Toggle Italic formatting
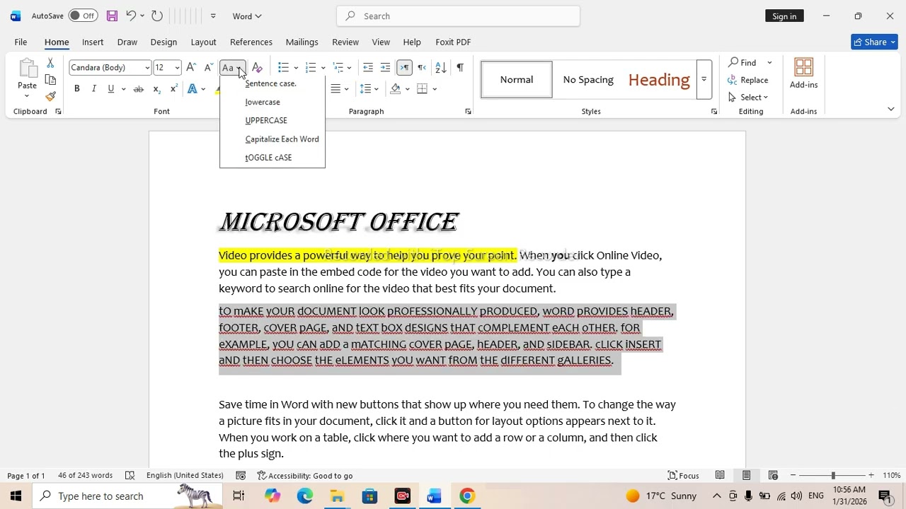Viewport: 906px width, 509px height. click(93, 89)
